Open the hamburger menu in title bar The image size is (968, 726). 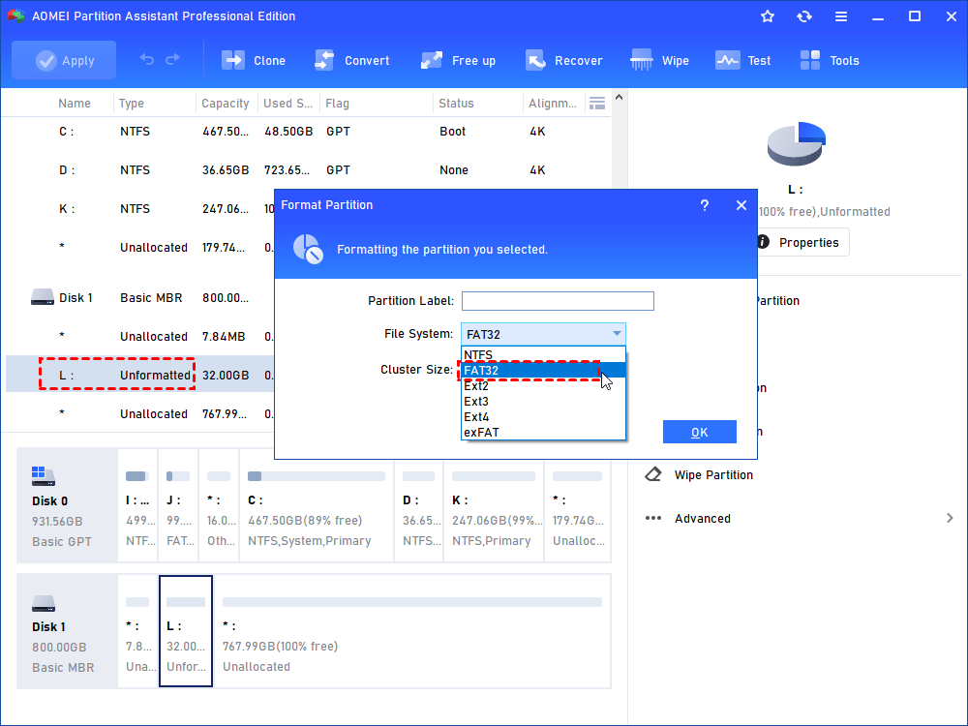tap(841, 16)
